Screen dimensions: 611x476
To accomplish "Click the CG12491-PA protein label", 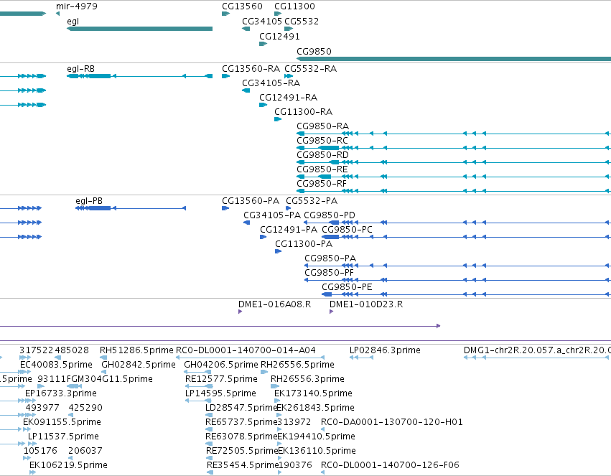I will [289, 230].
